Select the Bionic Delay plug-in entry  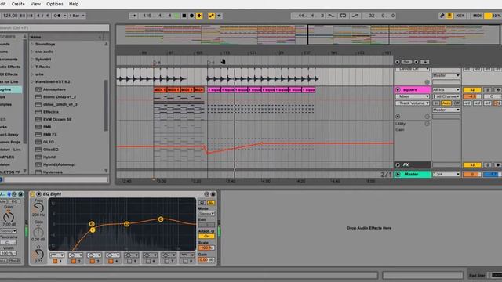click(60, 97)
